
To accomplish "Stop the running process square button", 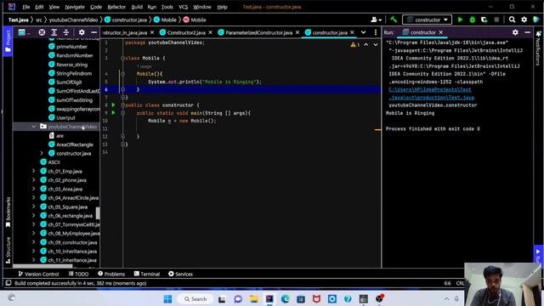I will click(496, 20).
